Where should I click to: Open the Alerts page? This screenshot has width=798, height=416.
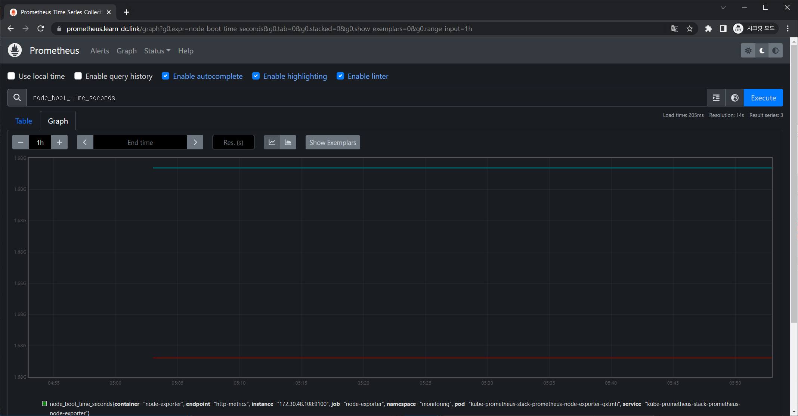tap(99, 51)
